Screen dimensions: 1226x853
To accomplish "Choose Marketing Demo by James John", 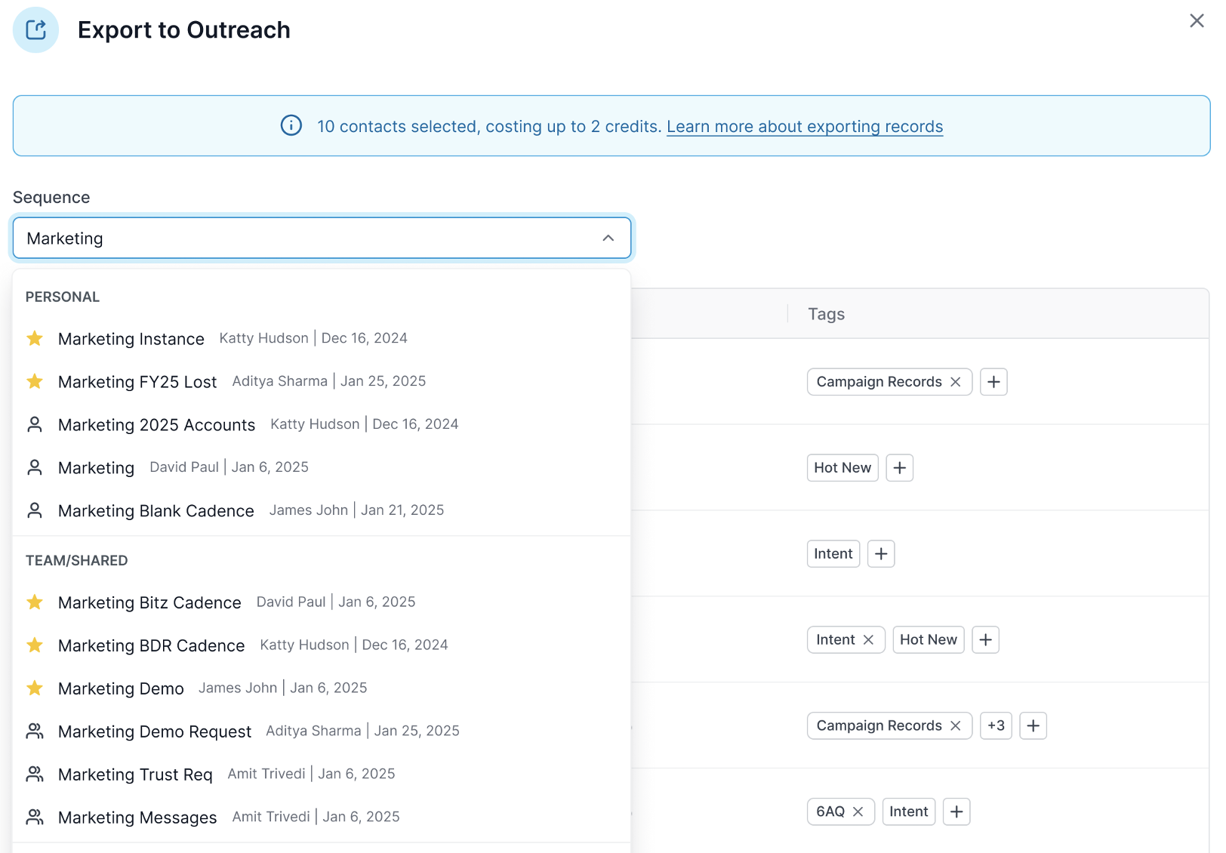I will (x=322, y=688).
